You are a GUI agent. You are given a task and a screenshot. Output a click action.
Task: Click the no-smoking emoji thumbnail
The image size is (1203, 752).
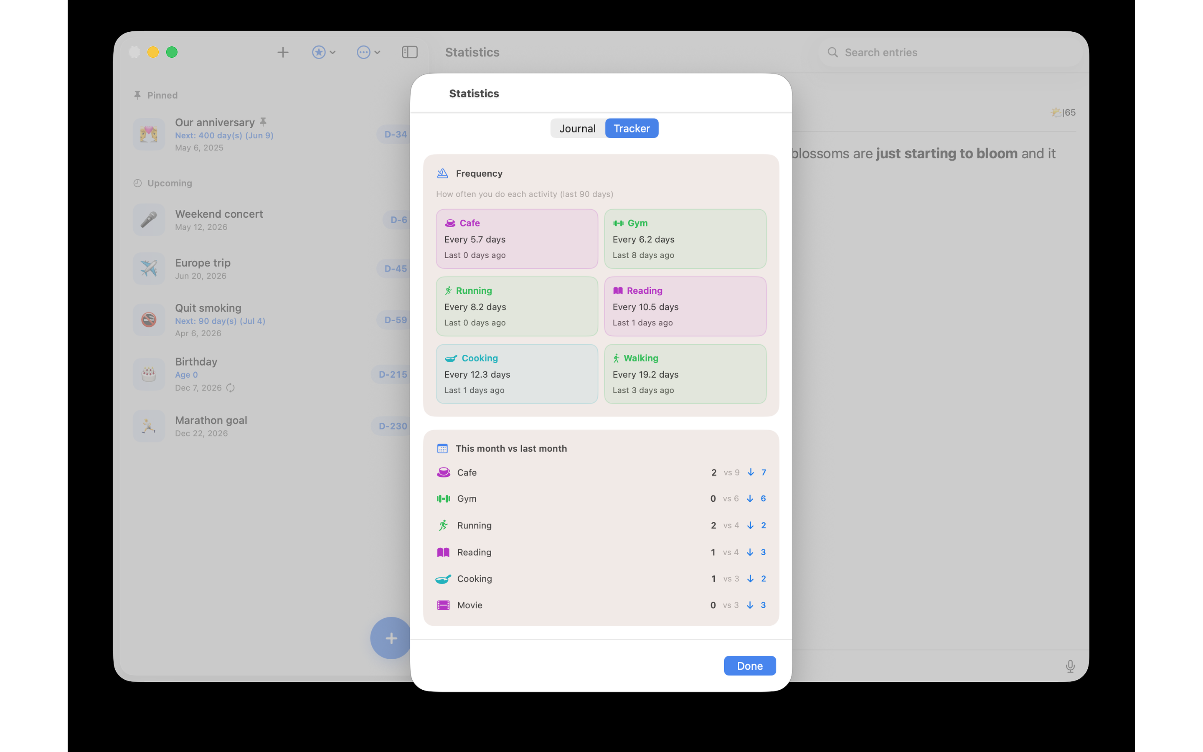[x=149, y=320]
